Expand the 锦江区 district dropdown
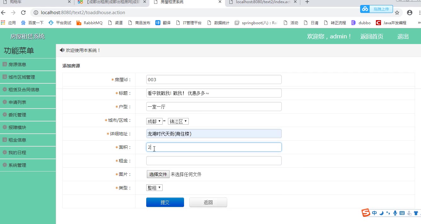Image resolution: width=421 pixels, height=224 pixels. pyautogui.click(x=178, y=121)
